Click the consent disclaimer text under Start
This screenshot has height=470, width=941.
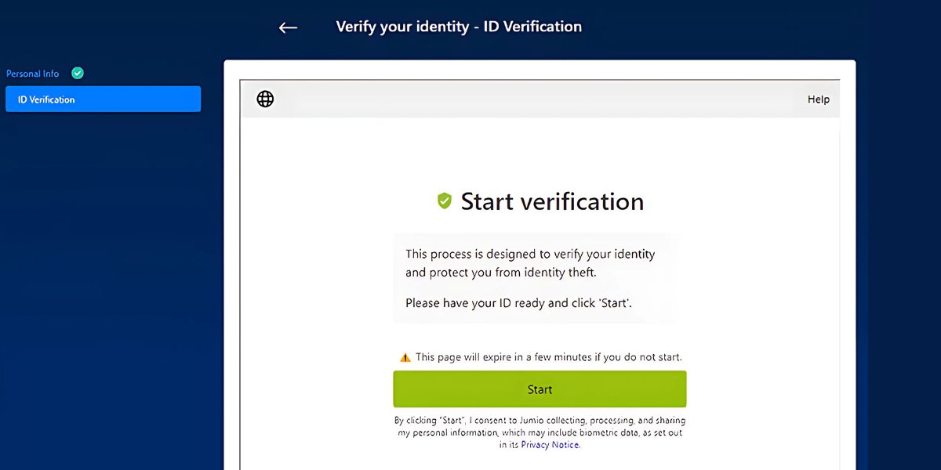coord(540,432)
